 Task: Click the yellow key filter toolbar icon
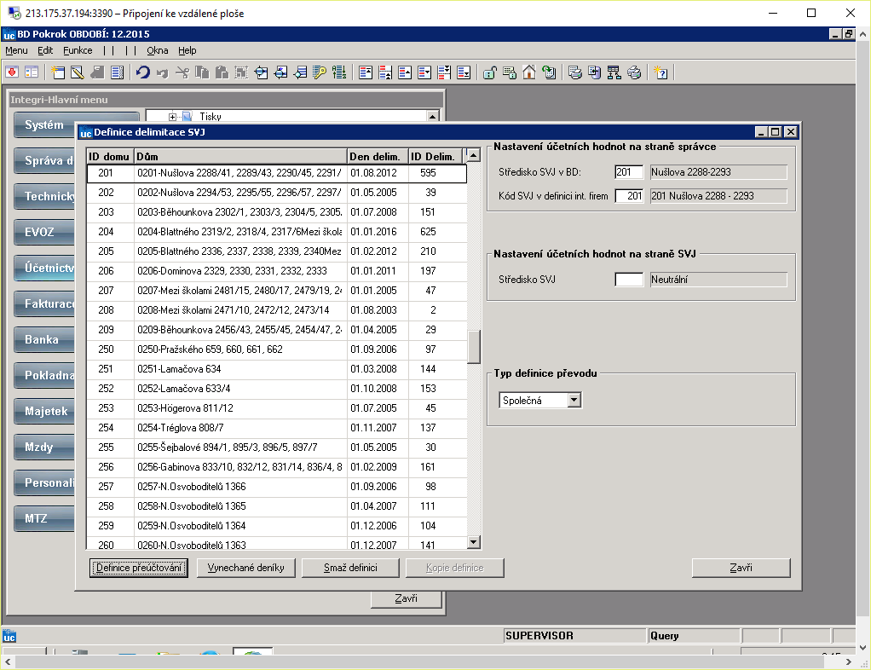point(320,72)
